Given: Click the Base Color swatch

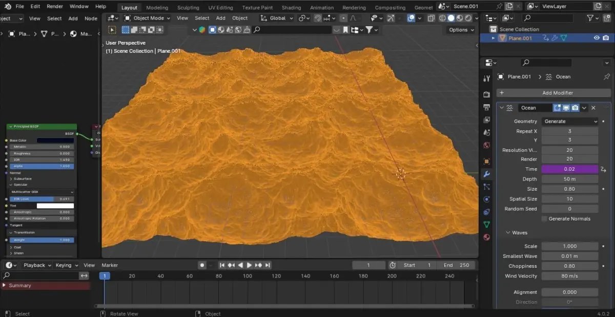Looking at the screenshot, I should point(55,141).
